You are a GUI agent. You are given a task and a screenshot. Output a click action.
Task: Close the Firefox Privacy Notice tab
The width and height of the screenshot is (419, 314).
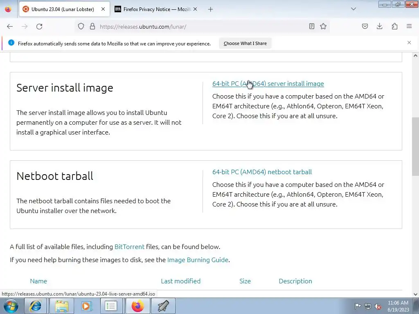click(195, 9)
